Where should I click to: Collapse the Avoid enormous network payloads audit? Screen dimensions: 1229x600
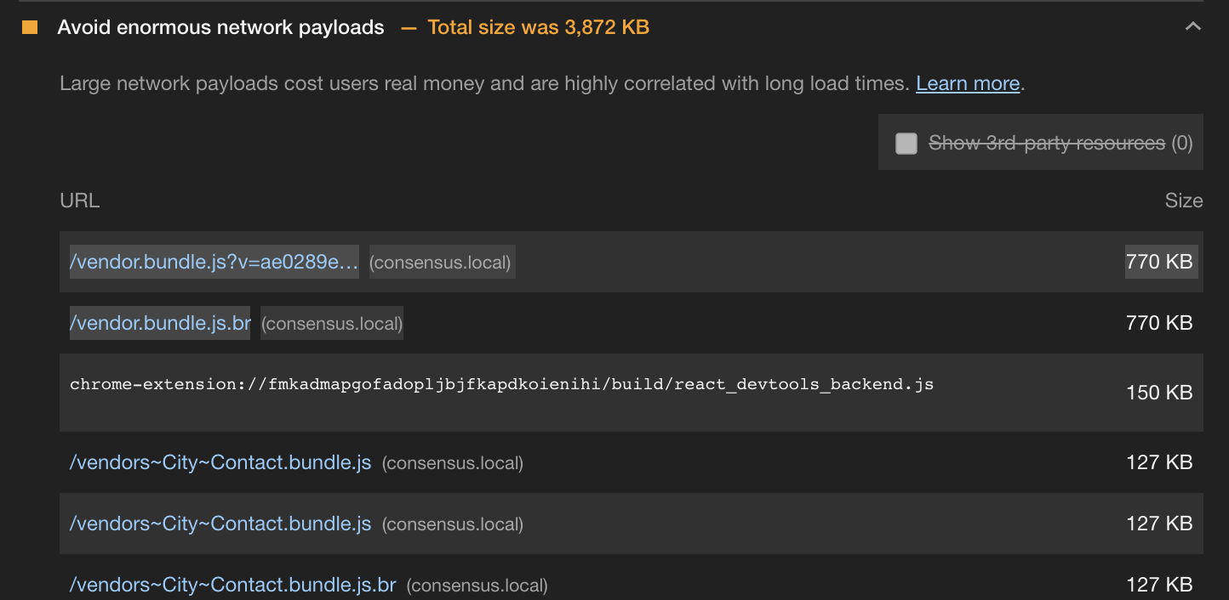click(x=1192, y=26)
